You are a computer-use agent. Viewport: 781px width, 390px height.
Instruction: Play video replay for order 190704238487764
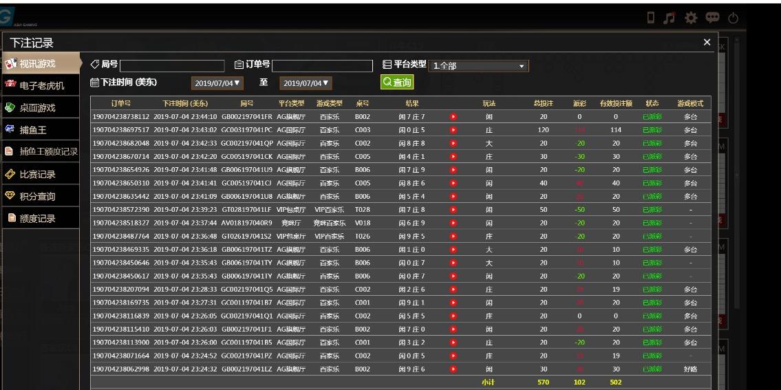(x=453, y=236)
